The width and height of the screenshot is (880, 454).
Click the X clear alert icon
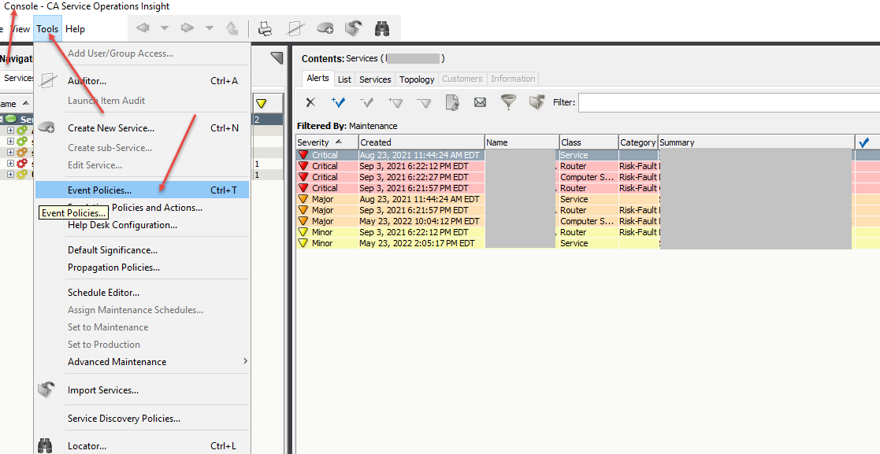coord(310,102)
